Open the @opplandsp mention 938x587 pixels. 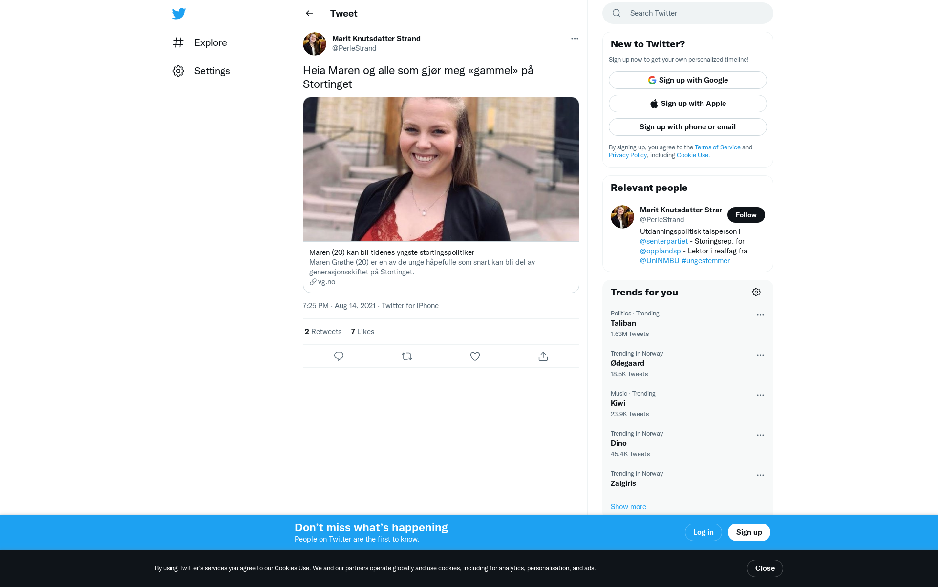pyautogui.click(x=660, y=251)
